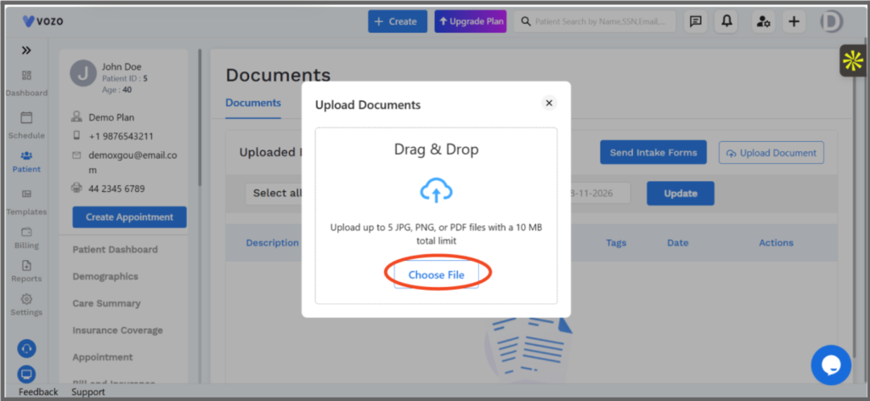Open the Schedule calendar icon
This screenshot has width=870, height=401.
coord(26,117)
